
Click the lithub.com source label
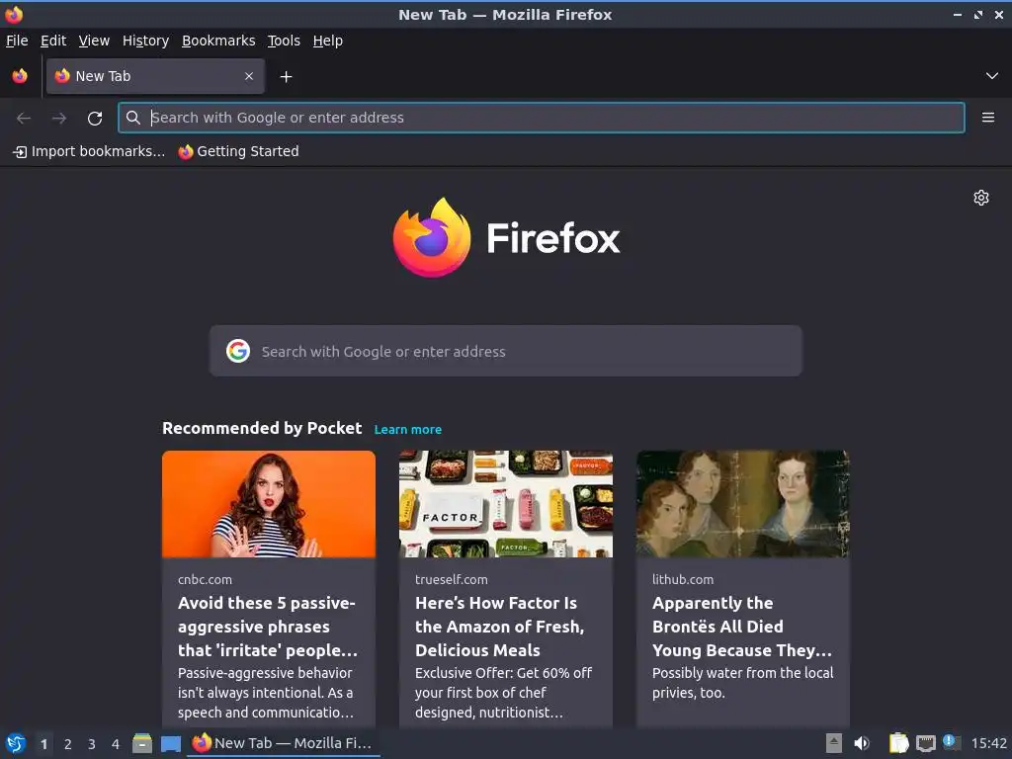(x=682, y=579)
